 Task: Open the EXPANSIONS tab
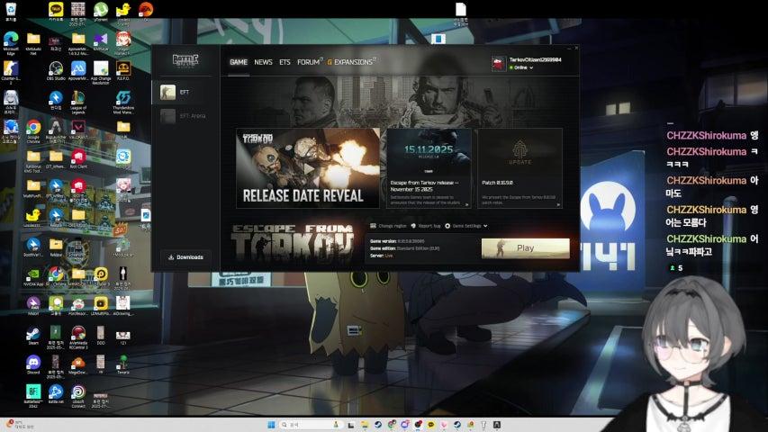[x=353, y=62]
